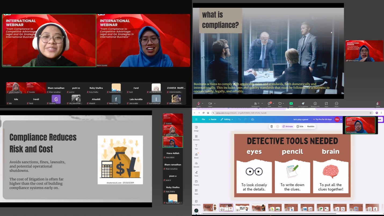Bookmark the page with the star icon
Image resolution: width=384 pixels, height=216 pixels.
point(371,113)
